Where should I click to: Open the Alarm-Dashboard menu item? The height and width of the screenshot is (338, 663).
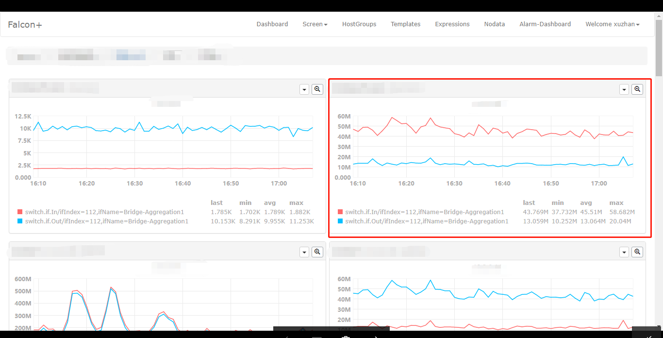545,24
